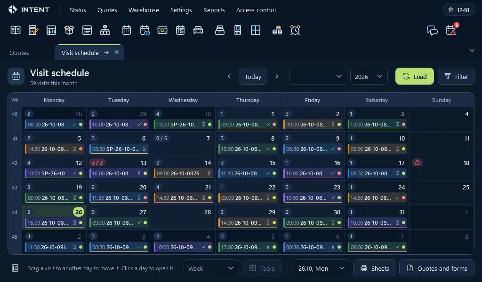This screenshot has height=282, width=482.
Task: Click the calendar day 15 toolbar icon
Action: point(180,30)
